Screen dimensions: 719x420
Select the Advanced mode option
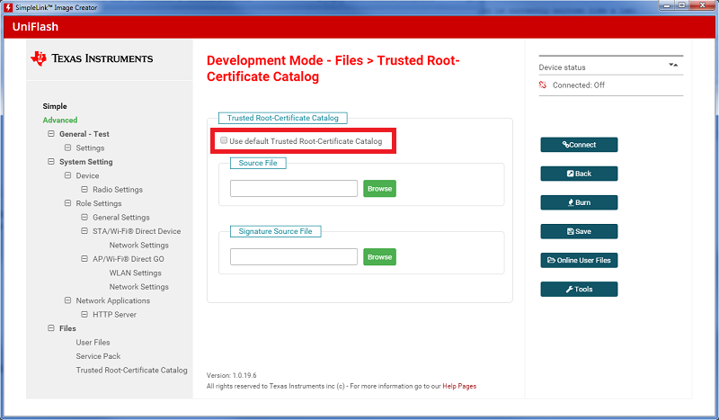60,120
